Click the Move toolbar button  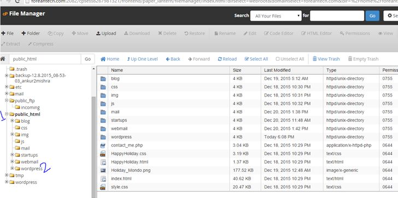80,33
